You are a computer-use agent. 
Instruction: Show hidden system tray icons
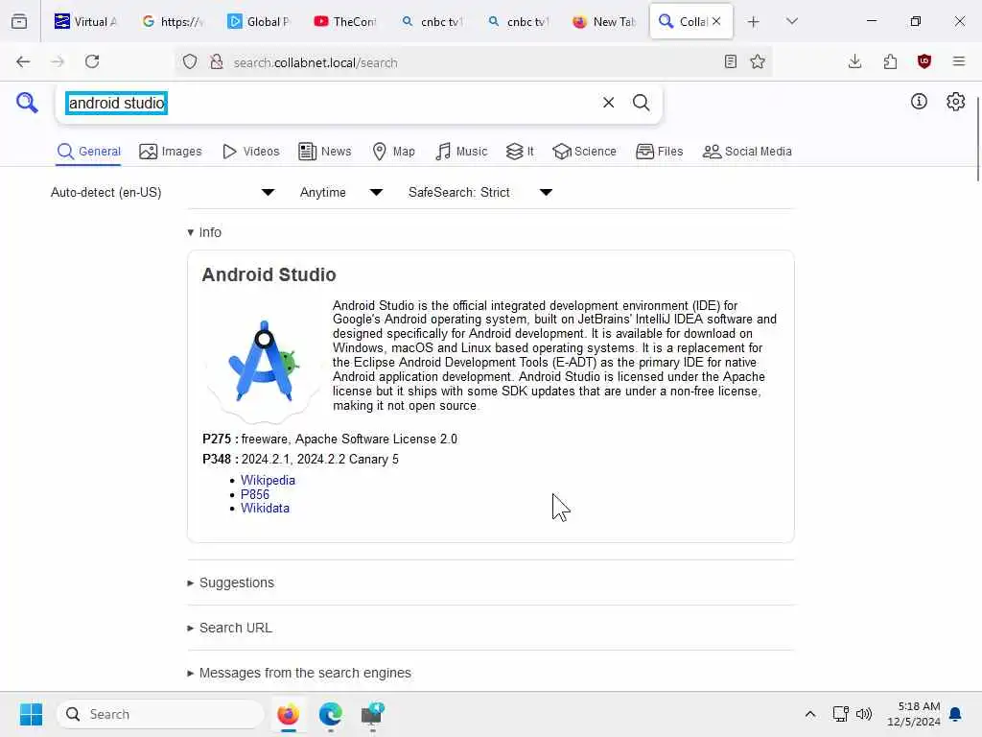809,714
